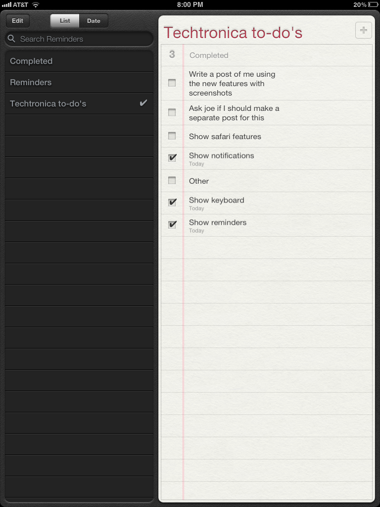The width and height of the screenshot is (380, 507).
Task: Uncheck the 'Show notifications' checkbox
Action: point(172,158)
